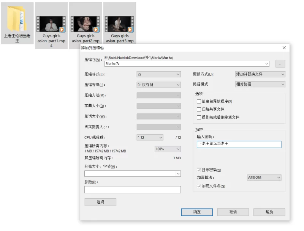The image size is (304, 231).
Task: Click the 取消 cancel button
Action: point(233,212)
